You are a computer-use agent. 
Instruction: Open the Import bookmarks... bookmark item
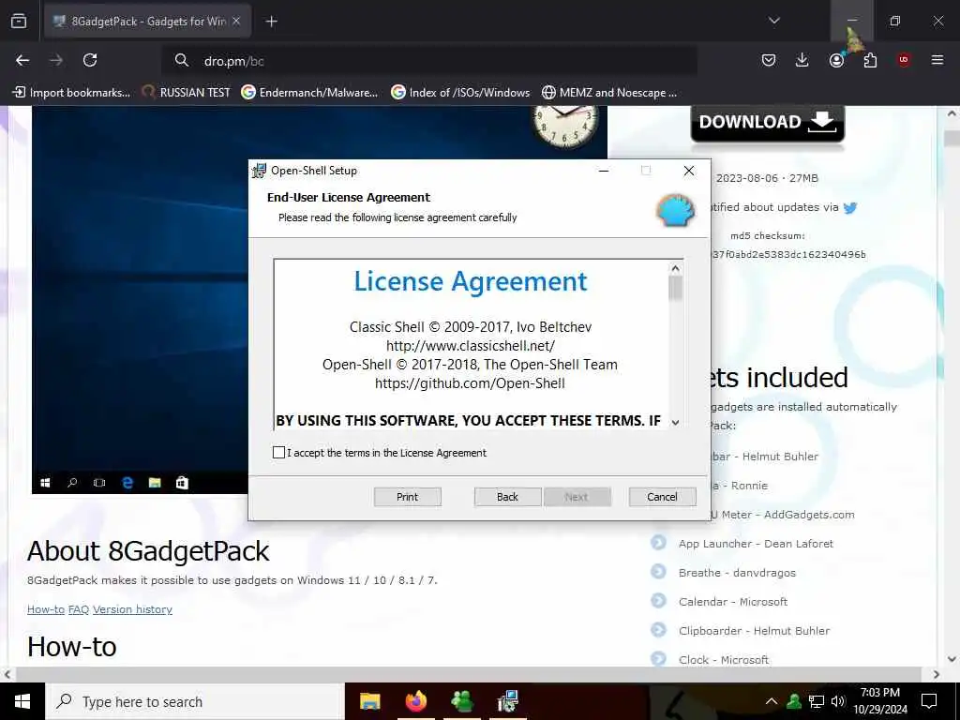(x=71, y=93)
